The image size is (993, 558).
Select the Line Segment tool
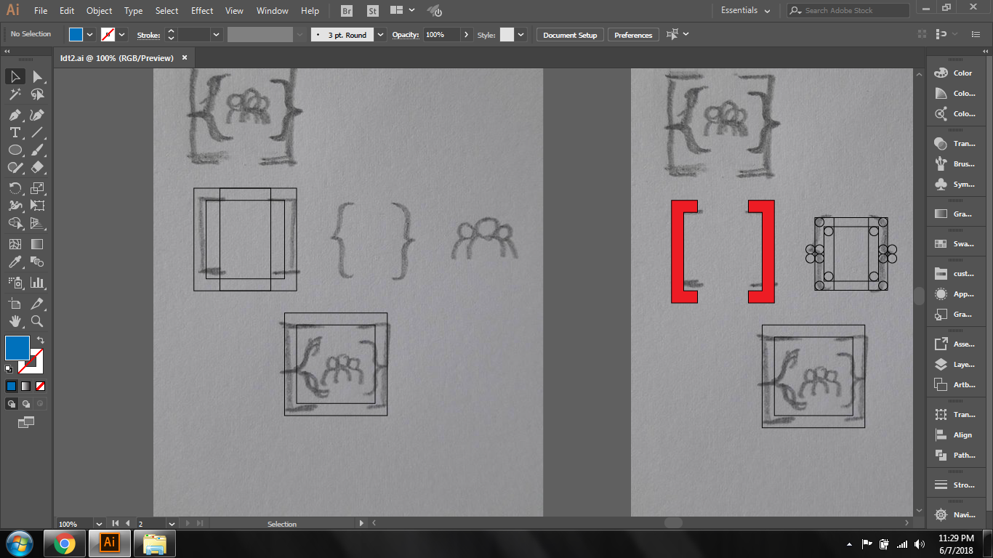pyautogui.click(x=37, y=132)
